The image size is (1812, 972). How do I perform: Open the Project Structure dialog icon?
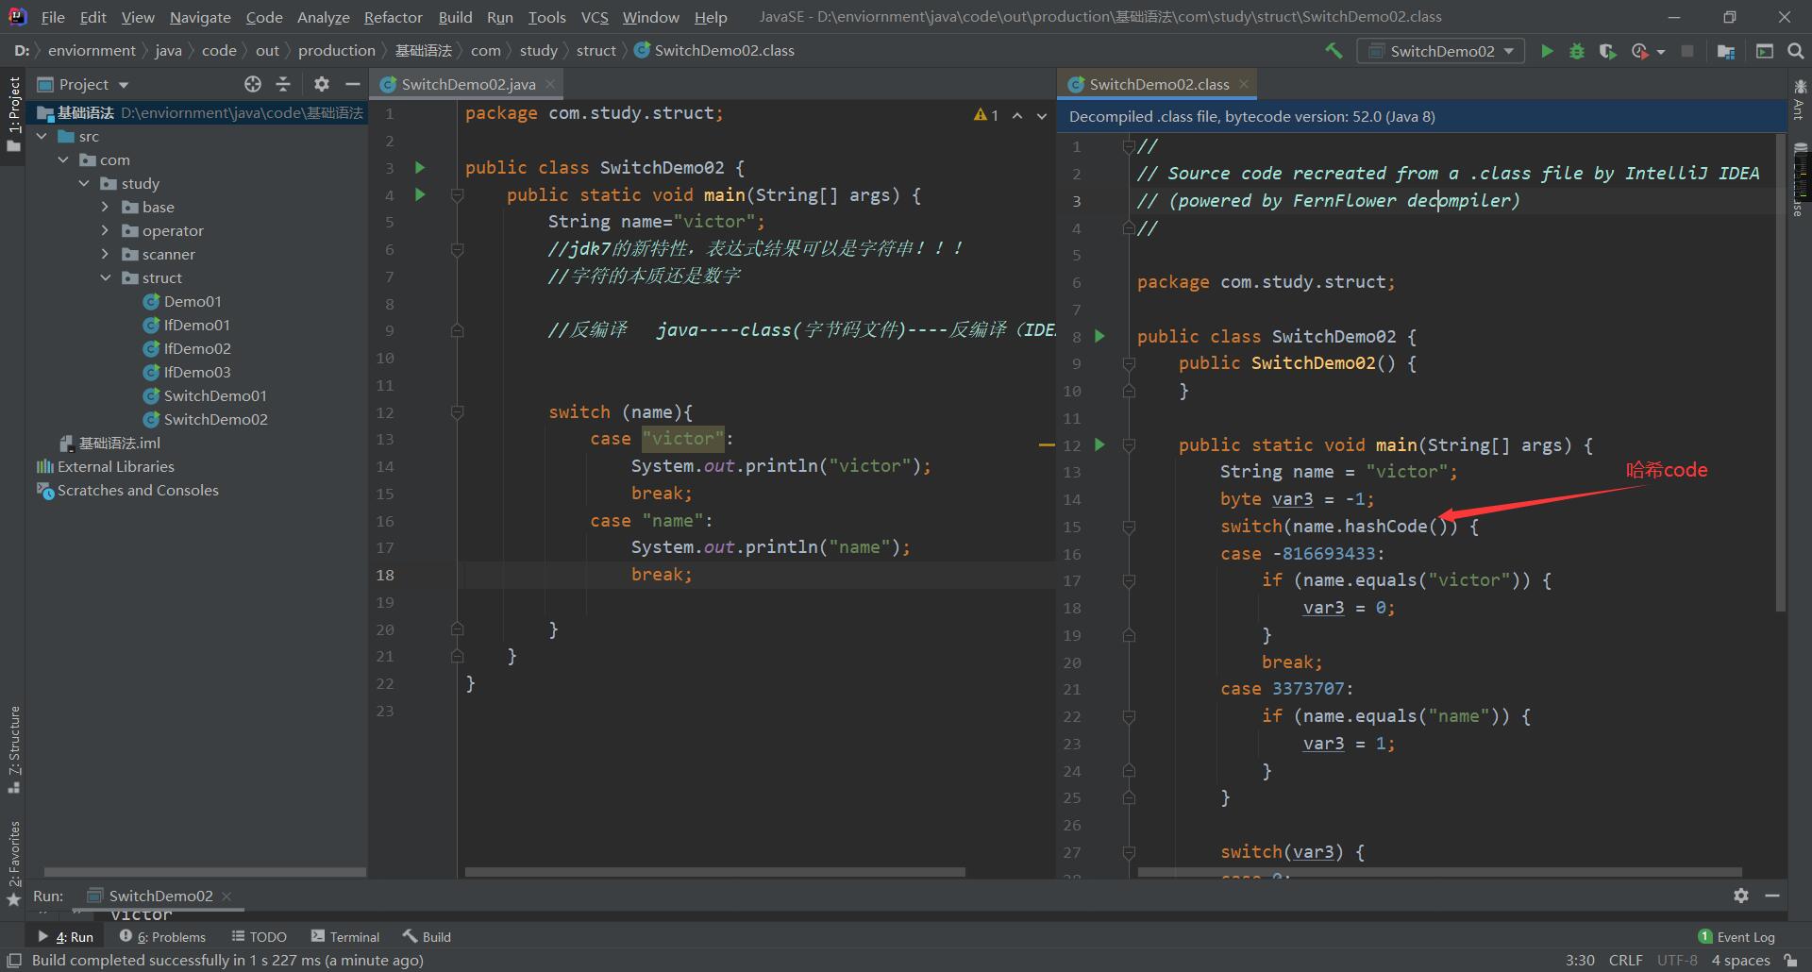(x=1726, y=51)
